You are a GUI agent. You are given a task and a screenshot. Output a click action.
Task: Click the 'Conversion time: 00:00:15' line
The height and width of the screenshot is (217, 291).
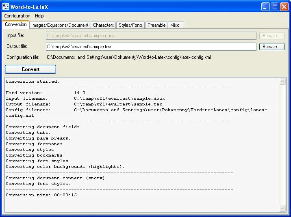[x=41, y=195]
